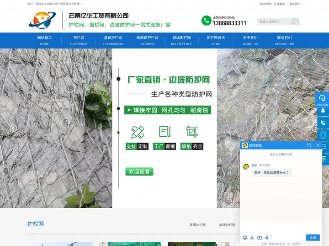
Task: Click the 昆明护栏网 category link
Action: coord(197,225)
